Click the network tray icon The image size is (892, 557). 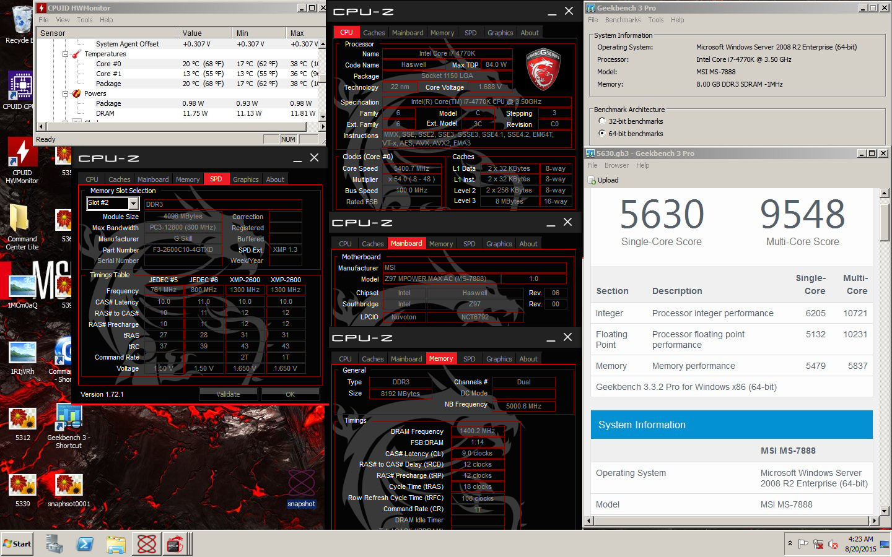[x=818, y=544]
